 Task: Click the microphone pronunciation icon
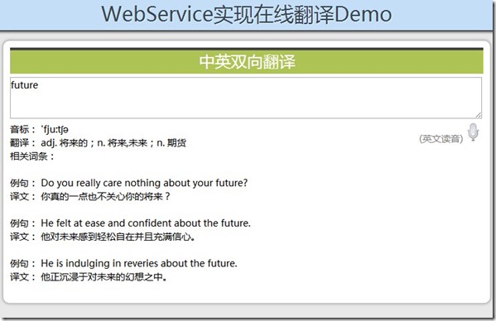473,132
